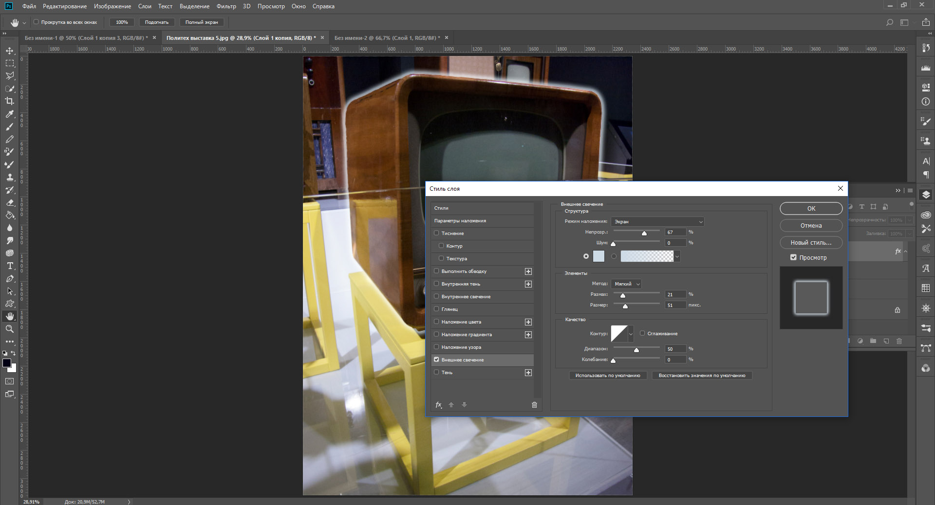The height and width of the screenshot is (505, 935).
Task: Click OK in Стиль слоя dialog
Action: coord(811,208)
